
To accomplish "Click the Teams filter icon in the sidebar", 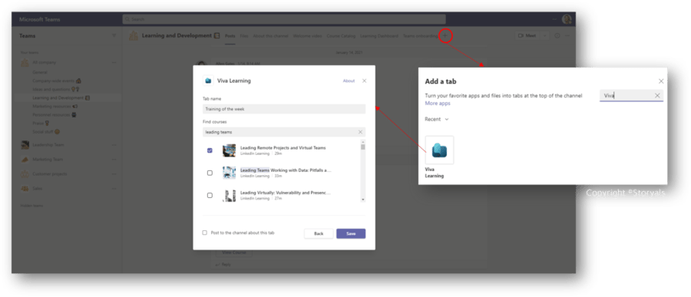I will pyautogui.click(x=114, y=36).
